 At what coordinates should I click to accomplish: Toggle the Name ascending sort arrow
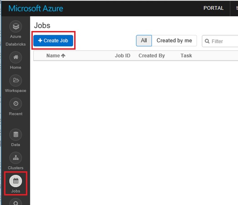pyautogui.click(x=63, y=56)
